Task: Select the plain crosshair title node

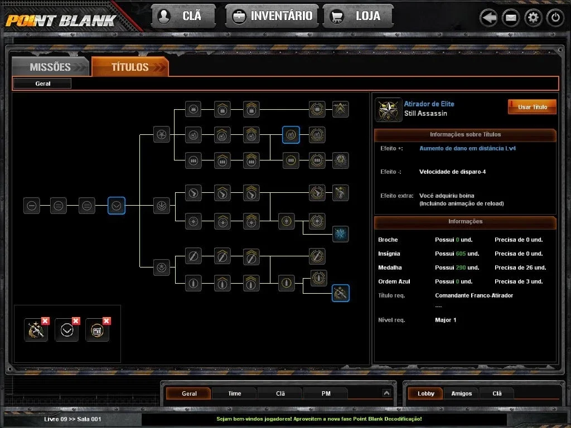Action: tap(193, 221)
